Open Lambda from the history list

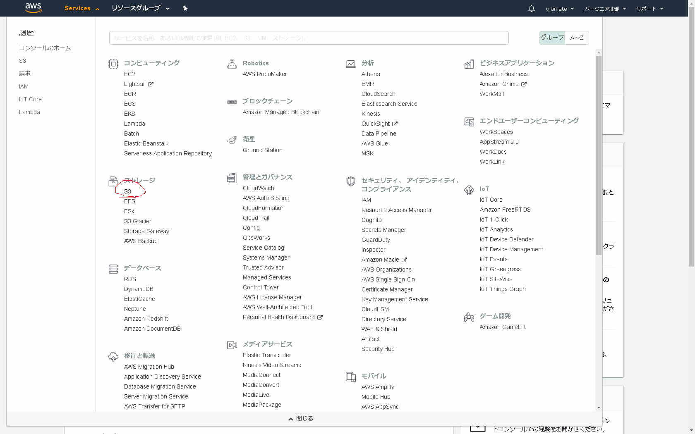29,112
